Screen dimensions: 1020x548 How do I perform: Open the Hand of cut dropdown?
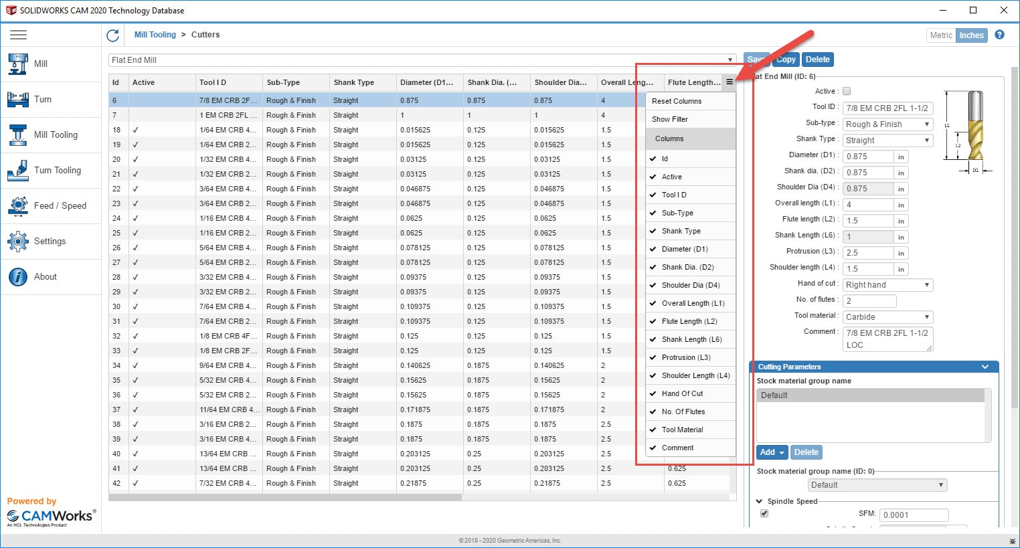click(x=887, y=285)
